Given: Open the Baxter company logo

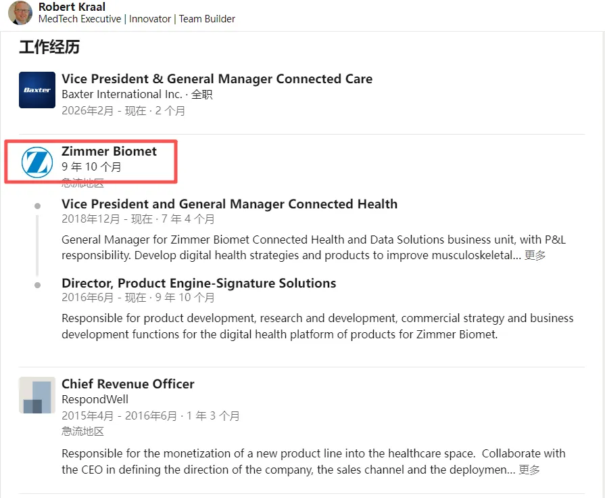Looking at the screenshot, I should pos(37,90).
